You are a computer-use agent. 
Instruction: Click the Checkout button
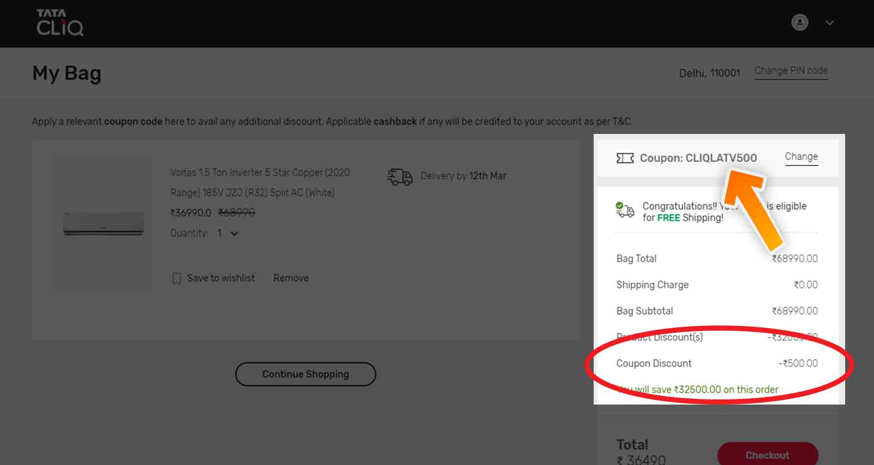pyautogui.click(x=768, y=454)
